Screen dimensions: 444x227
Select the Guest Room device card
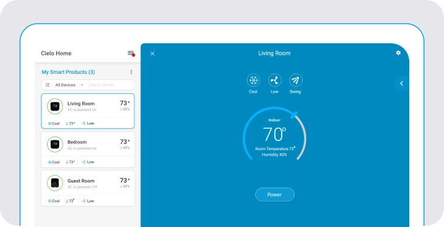pos(88,188)
